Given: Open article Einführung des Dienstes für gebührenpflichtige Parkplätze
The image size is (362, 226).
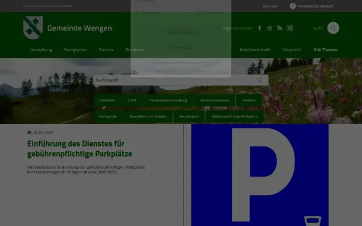Looking at the screenshot, I should (x=80, y=148).
